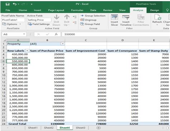Select column B header
This screenshot has width=170, height=131.
point(47,40)
